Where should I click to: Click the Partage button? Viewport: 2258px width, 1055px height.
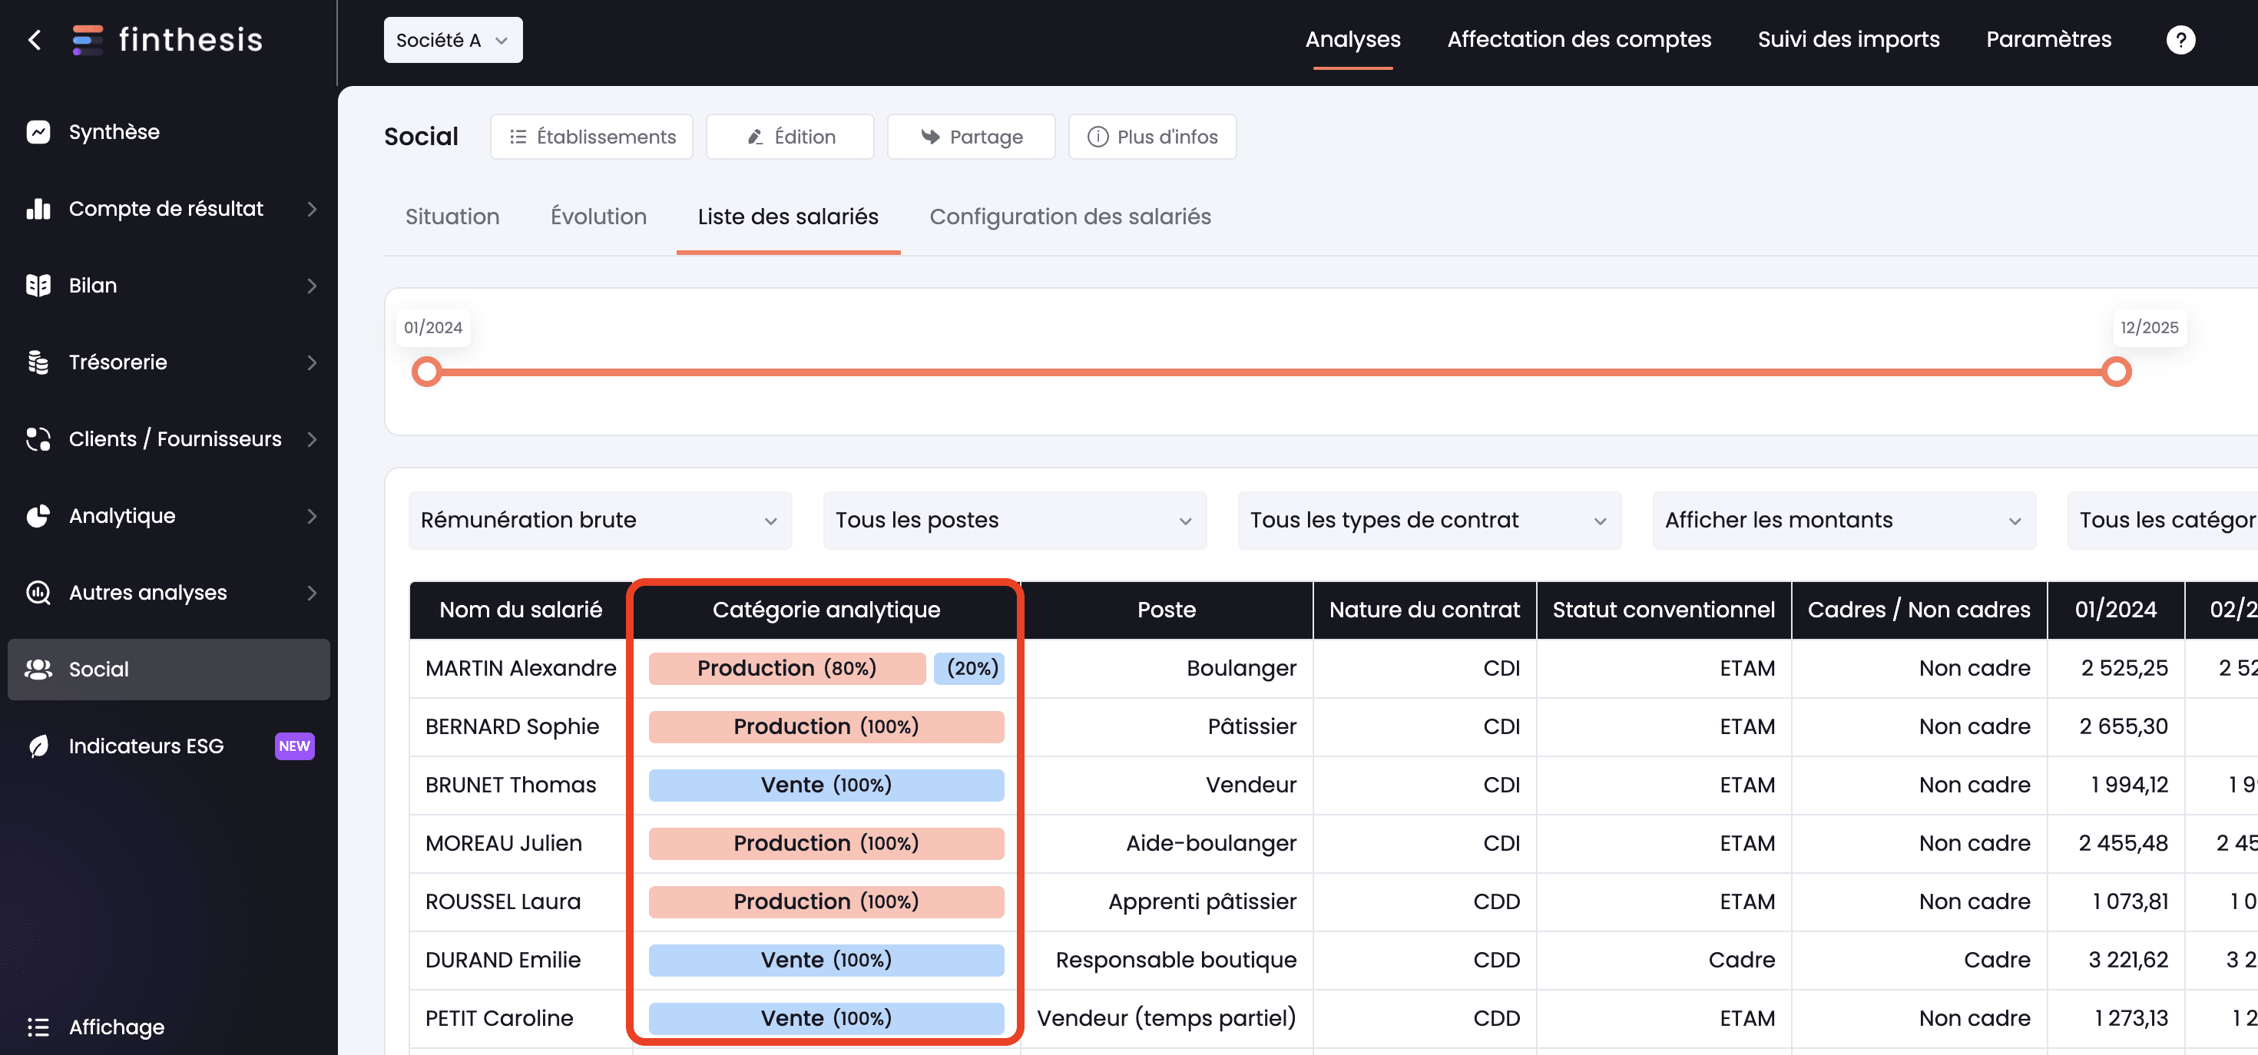[x=972, y=137]
